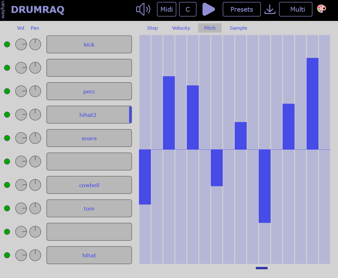Click the kick volume knob

coord(21,44)
